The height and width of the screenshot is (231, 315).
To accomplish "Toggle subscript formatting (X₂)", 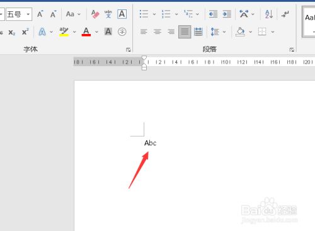I will 12,32.
